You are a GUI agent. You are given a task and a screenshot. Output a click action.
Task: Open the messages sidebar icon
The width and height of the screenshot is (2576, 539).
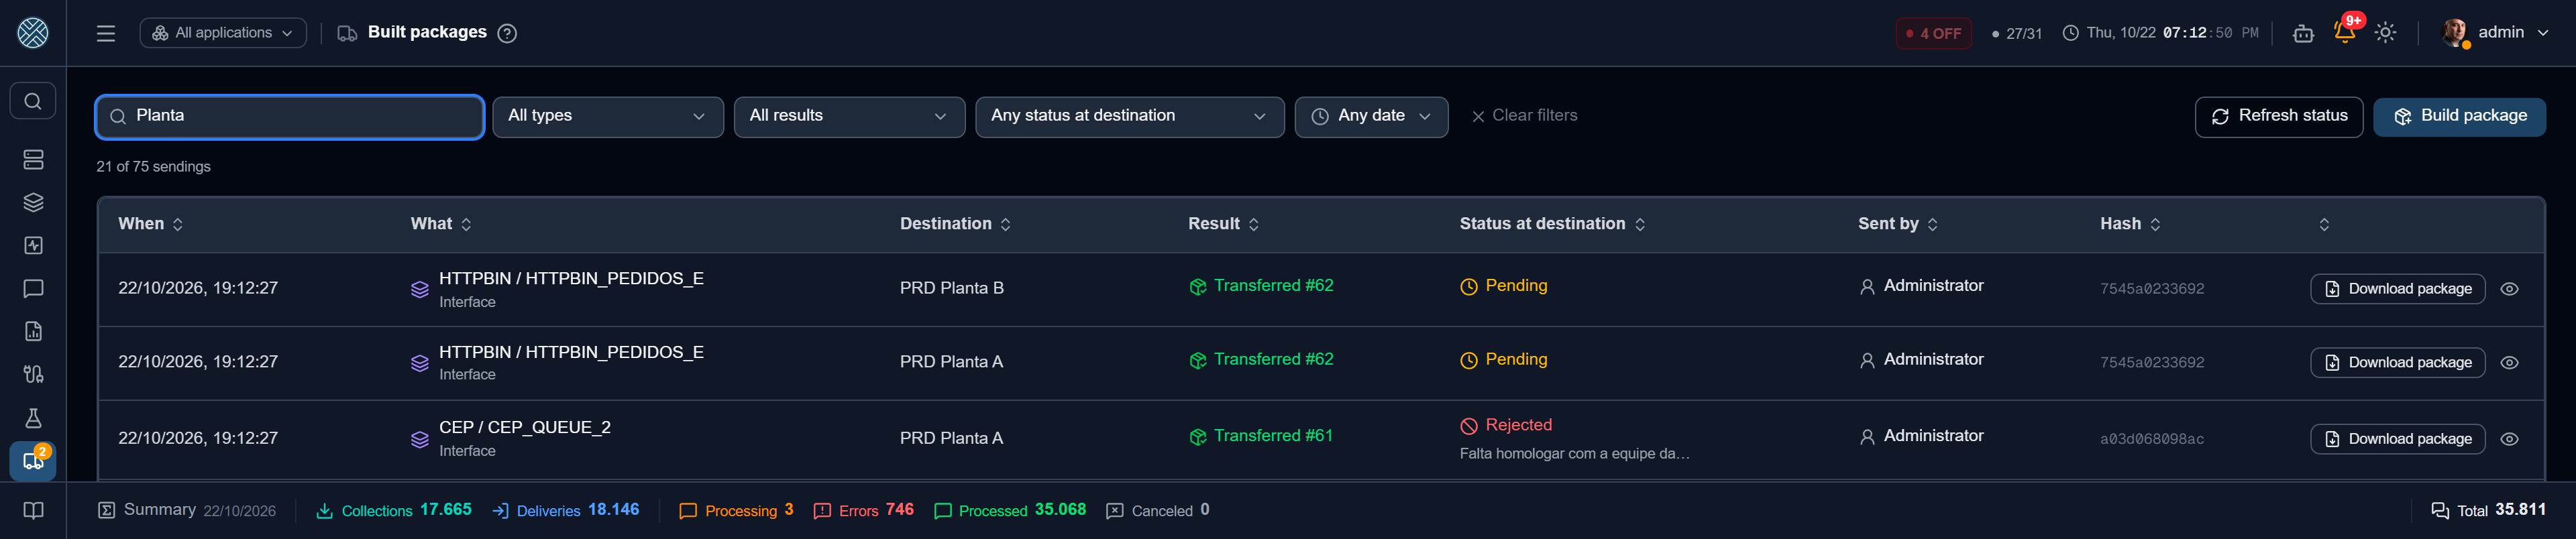click(x=33, y=289)
